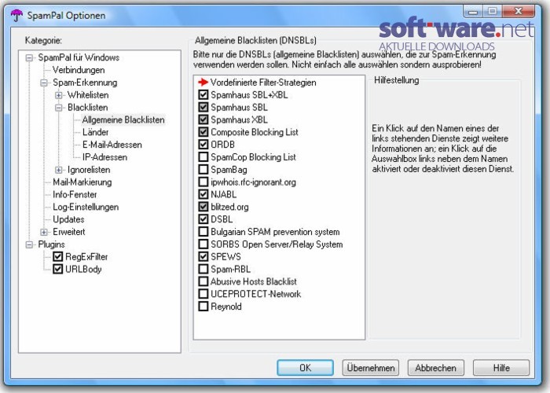Check the Reynold checkbox

point(203,307)
